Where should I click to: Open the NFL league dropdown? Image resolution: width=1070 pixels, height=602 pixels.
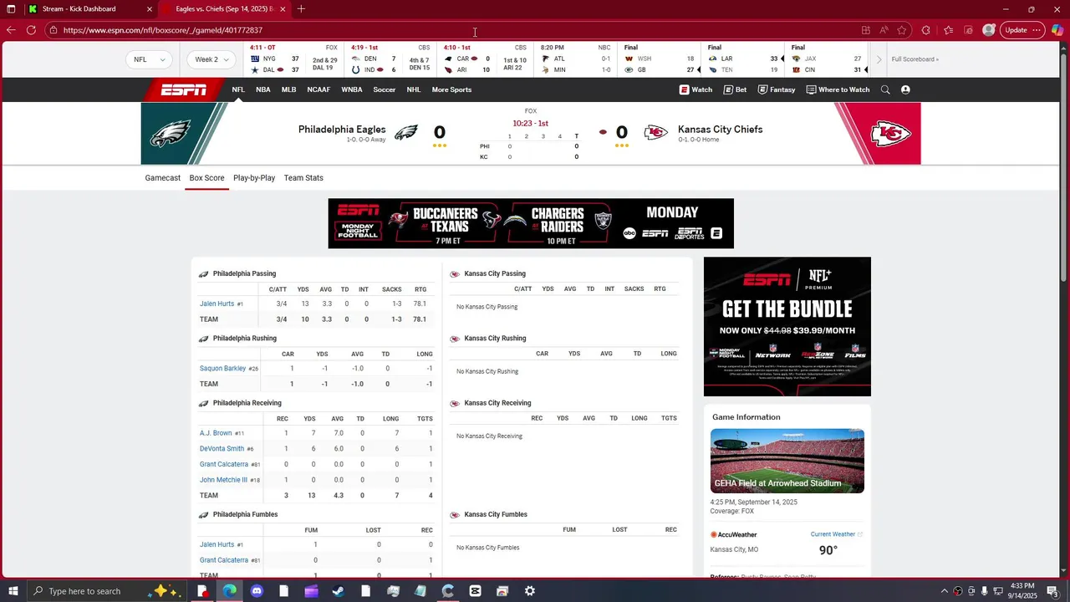click(x=149, y=59)
